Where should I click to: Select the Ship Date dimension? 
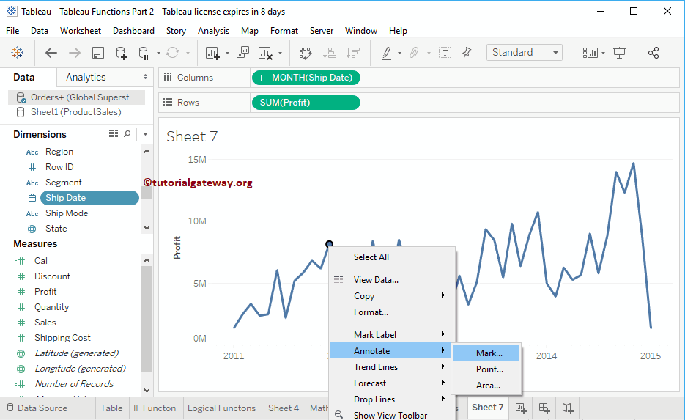click(x=89, y=198)
